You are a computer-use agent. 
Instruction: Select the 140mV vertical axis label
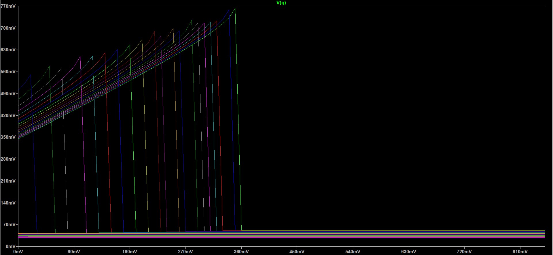(x=8, y=203)
